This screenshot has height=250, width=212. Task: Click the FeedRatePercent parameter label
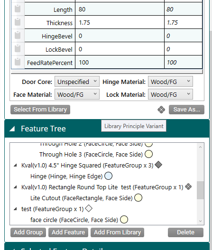(50, 63)
